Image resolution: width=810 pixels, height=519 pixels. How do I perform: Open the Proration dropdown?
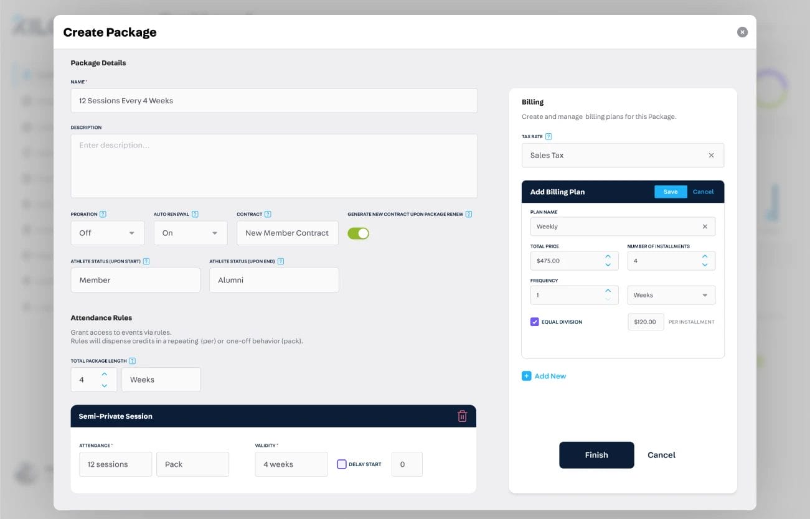coord(107,233)
